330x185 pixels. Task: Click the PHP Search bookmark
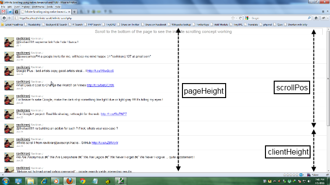pos(92,25)
